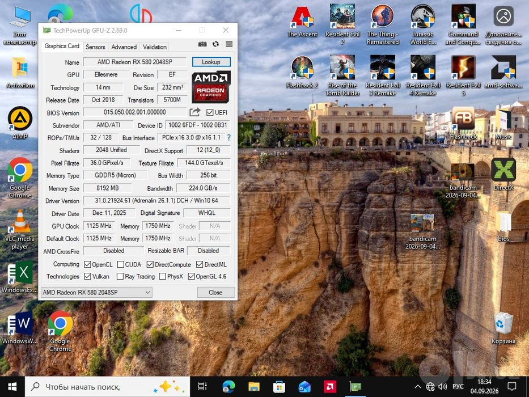
Task: Toggle the CUDA checkbox
Action: 120,264
